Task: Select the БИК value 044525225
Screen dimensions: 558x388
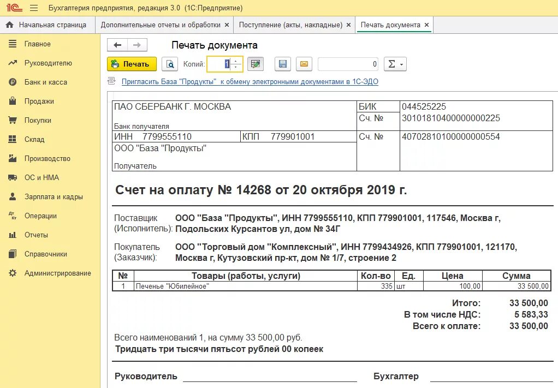Action: pyautogui.click(x=424, y=106)
